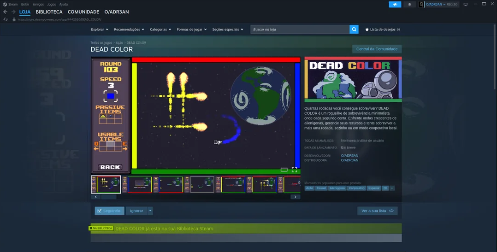Image resolution: width=497 pixels, height=252 pixels.
Task: Toggle the Seguindo follow checkbox
Action: (100, 211)
